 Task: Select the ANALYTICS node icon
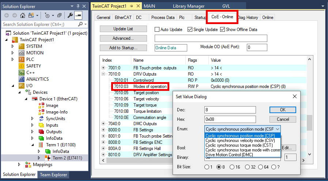[22, 79]
